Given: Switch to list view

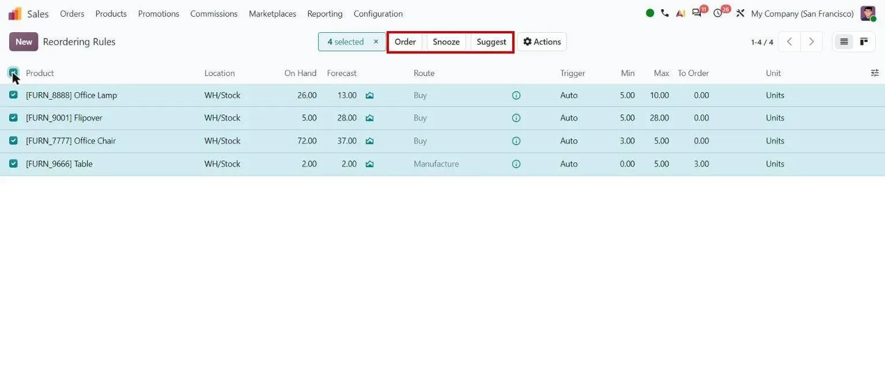Looking at the screenshot, I should coord(844,42).
